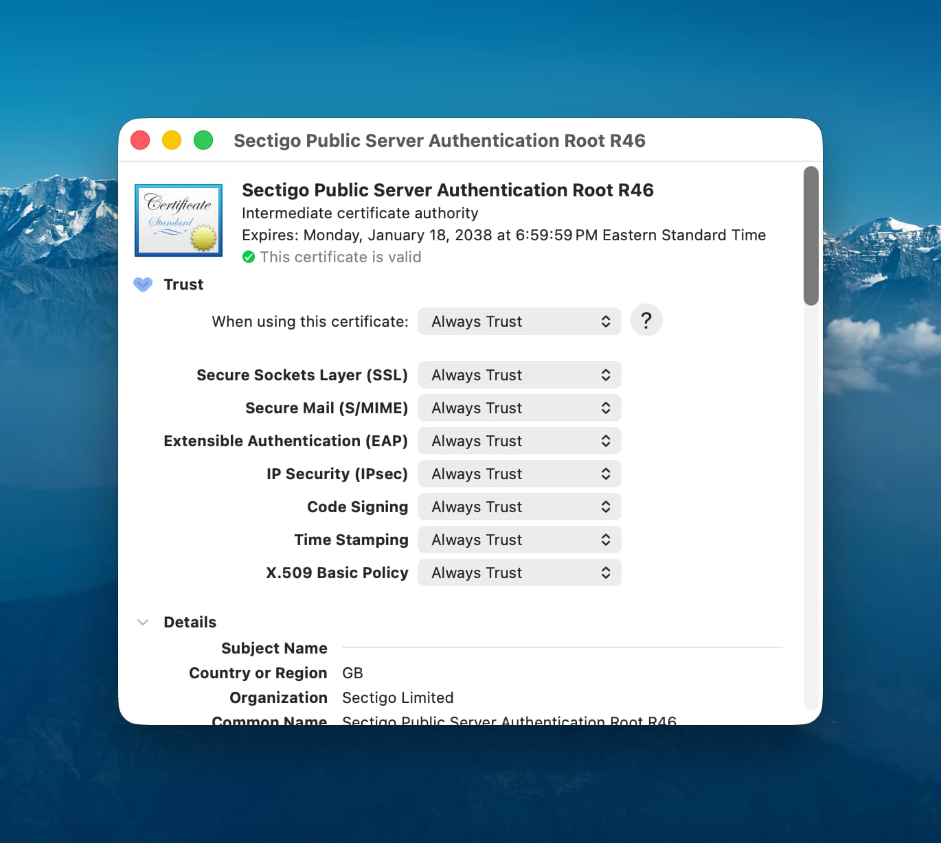Change the Code Signing trust setting
This screenshot has height=843, width=941.
click(519, 507)
